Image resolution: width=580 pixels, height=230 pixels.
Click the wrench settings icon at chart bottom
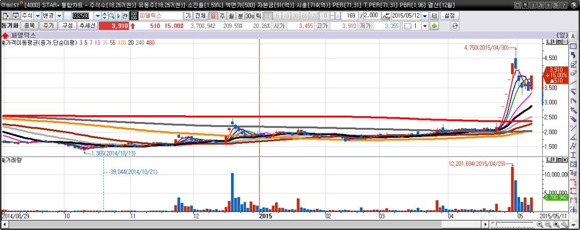[x=564, y=225]
